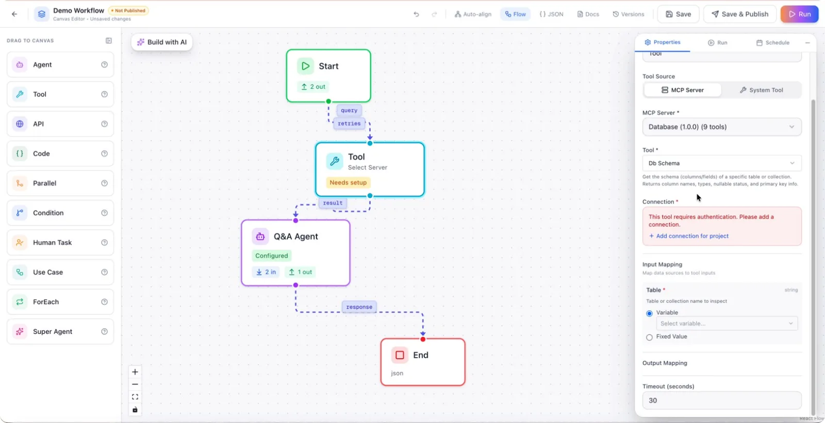Click Build with AI button
The image size is (825, 423).
tap(162, 42)
